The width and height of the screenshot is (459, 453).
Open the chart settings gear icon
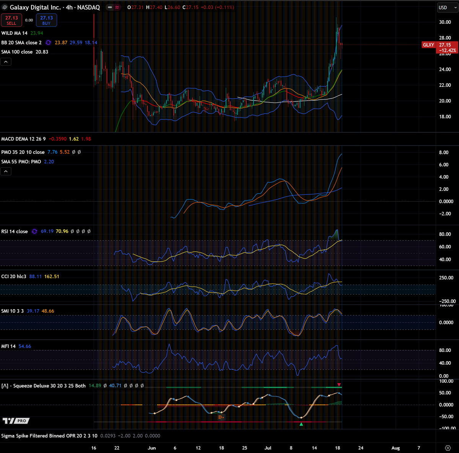448,448
